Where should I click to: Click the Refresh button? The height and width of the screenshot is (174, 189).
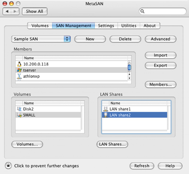[x=142, y=166]
